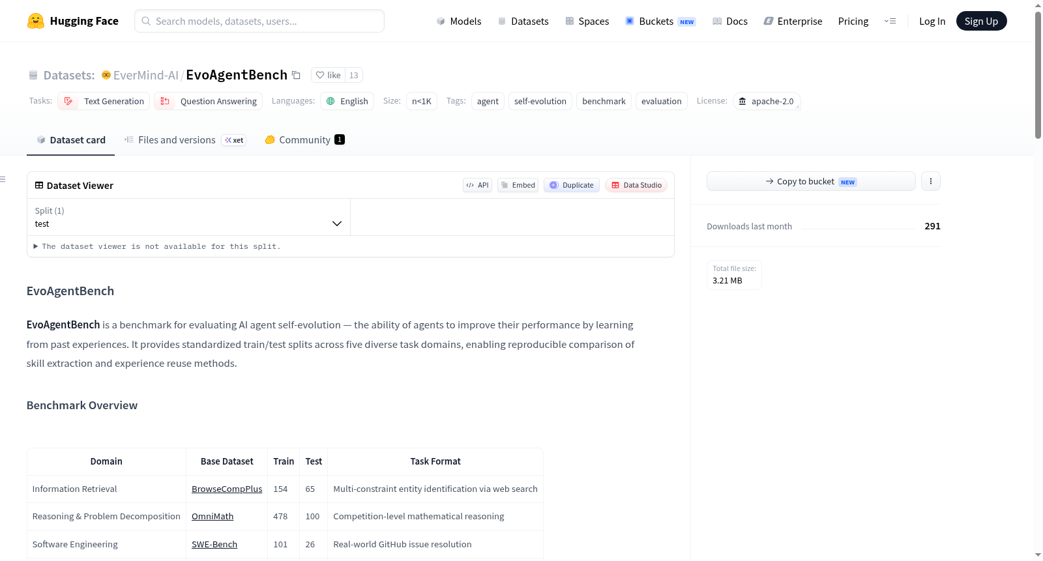
Task: Click the like count 13
Action: coord(353,75)
